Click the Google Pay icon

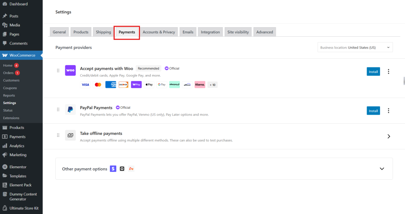point(162,85)
